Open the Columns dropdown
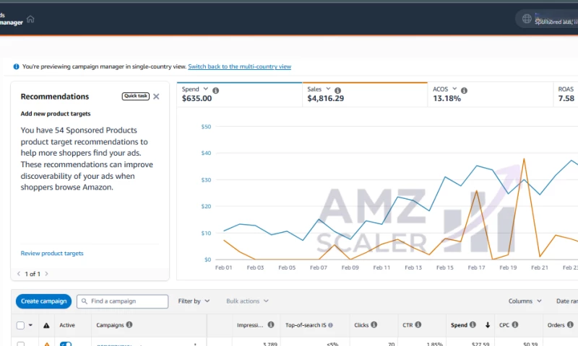The height and width of the screenshot is (346, 578). (x=525, y=301)
